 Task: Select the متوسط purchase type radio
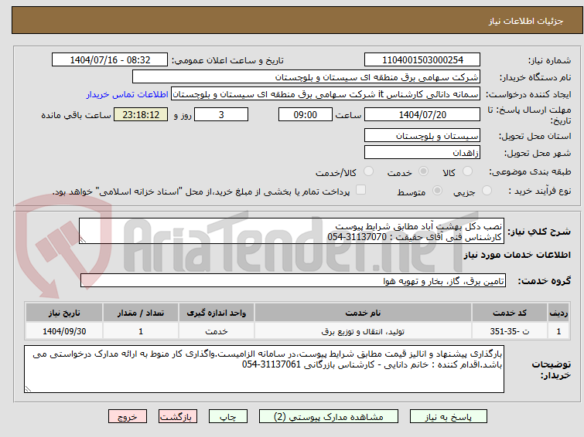click(437, 191)
